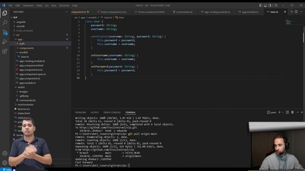Add a new terminal with plus icon

pos(279,112)
